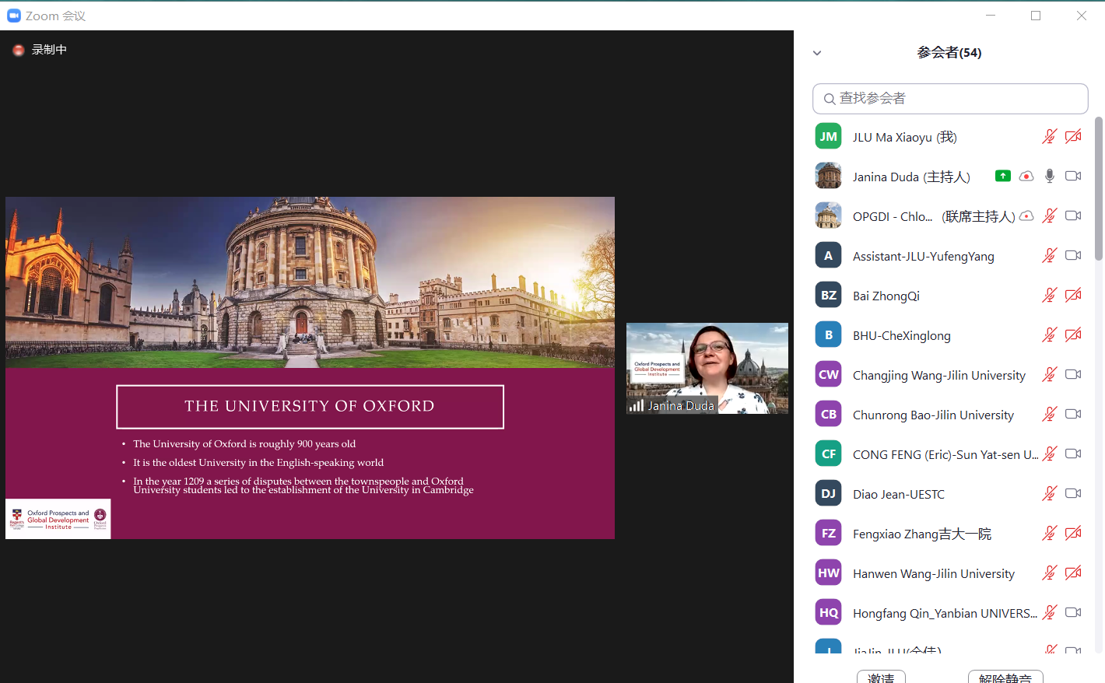Viewport: 1105px width, 683px height.
Task: Click the shared Oxford slide content
Action: click(310, 368)
